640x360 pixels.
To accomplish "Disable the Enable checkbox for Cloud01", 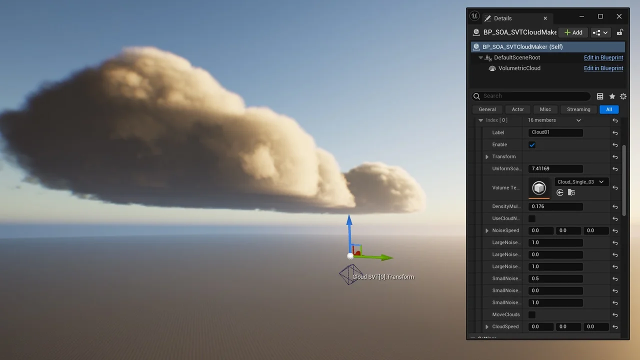I will (531, 144).
